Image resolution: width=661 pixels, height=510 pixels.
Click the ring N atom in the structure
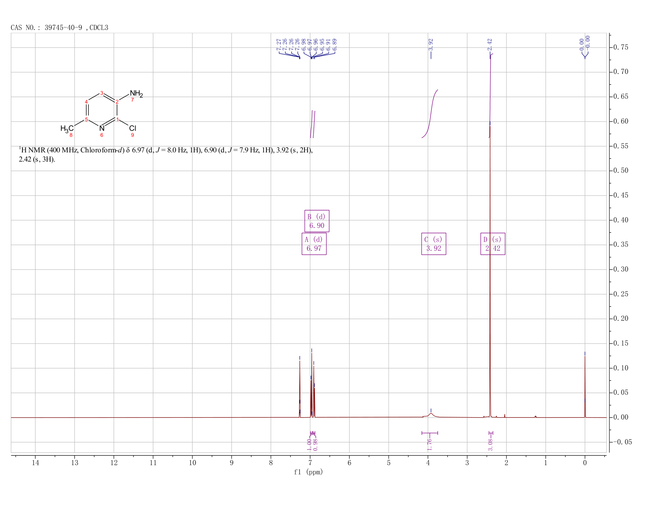102,128
